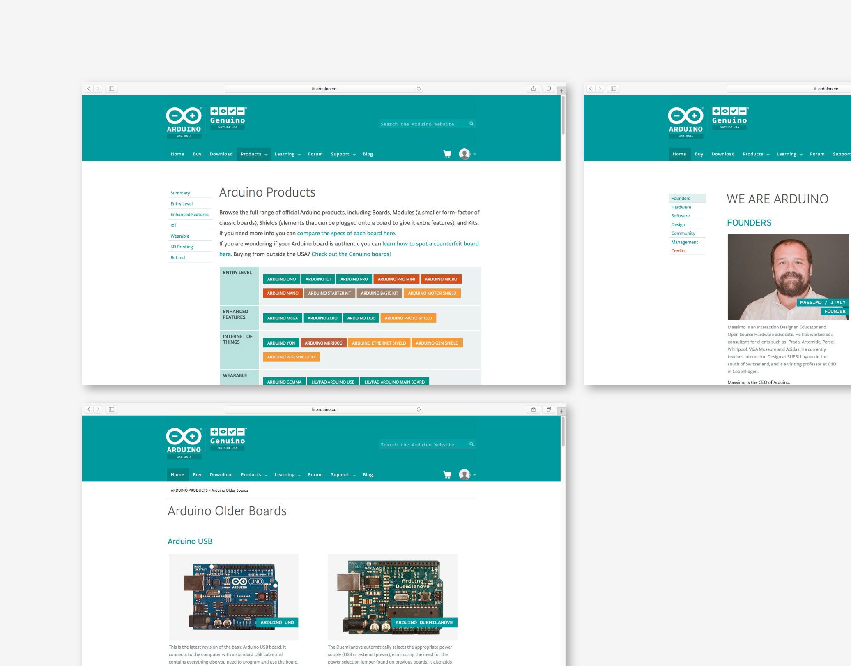Show all tabs icon in Older Boards window
This screenshot has width=851, height=666.
[x=548, y=409]
